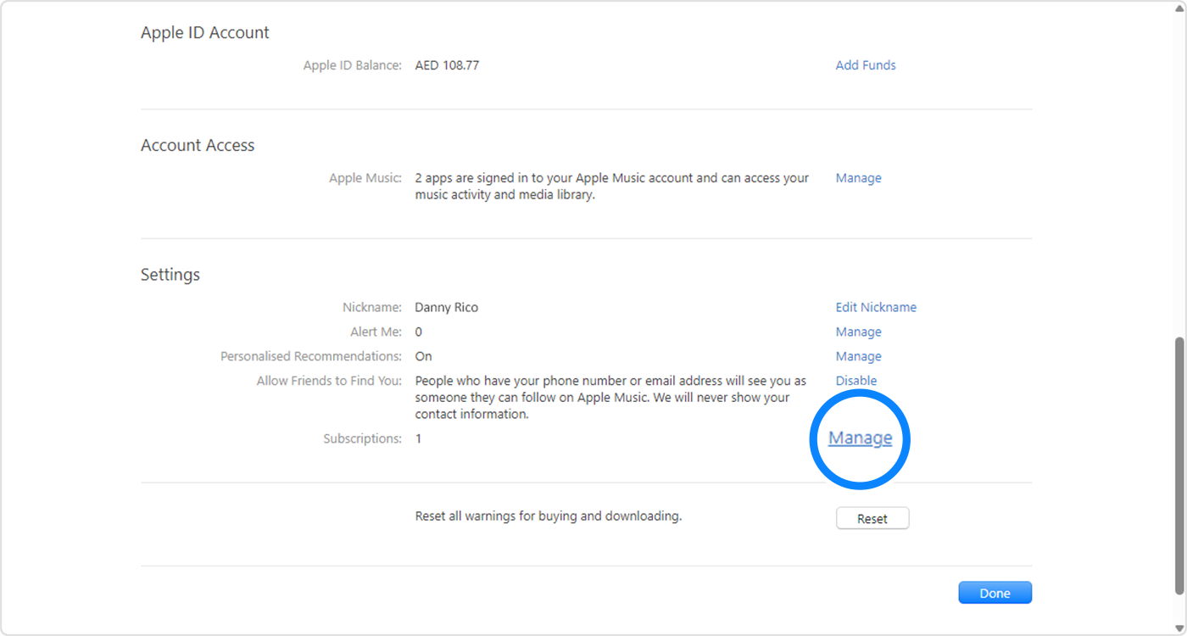Click the Alert Me value 0
Screen dimensions: 1187x636
(418, 332)
